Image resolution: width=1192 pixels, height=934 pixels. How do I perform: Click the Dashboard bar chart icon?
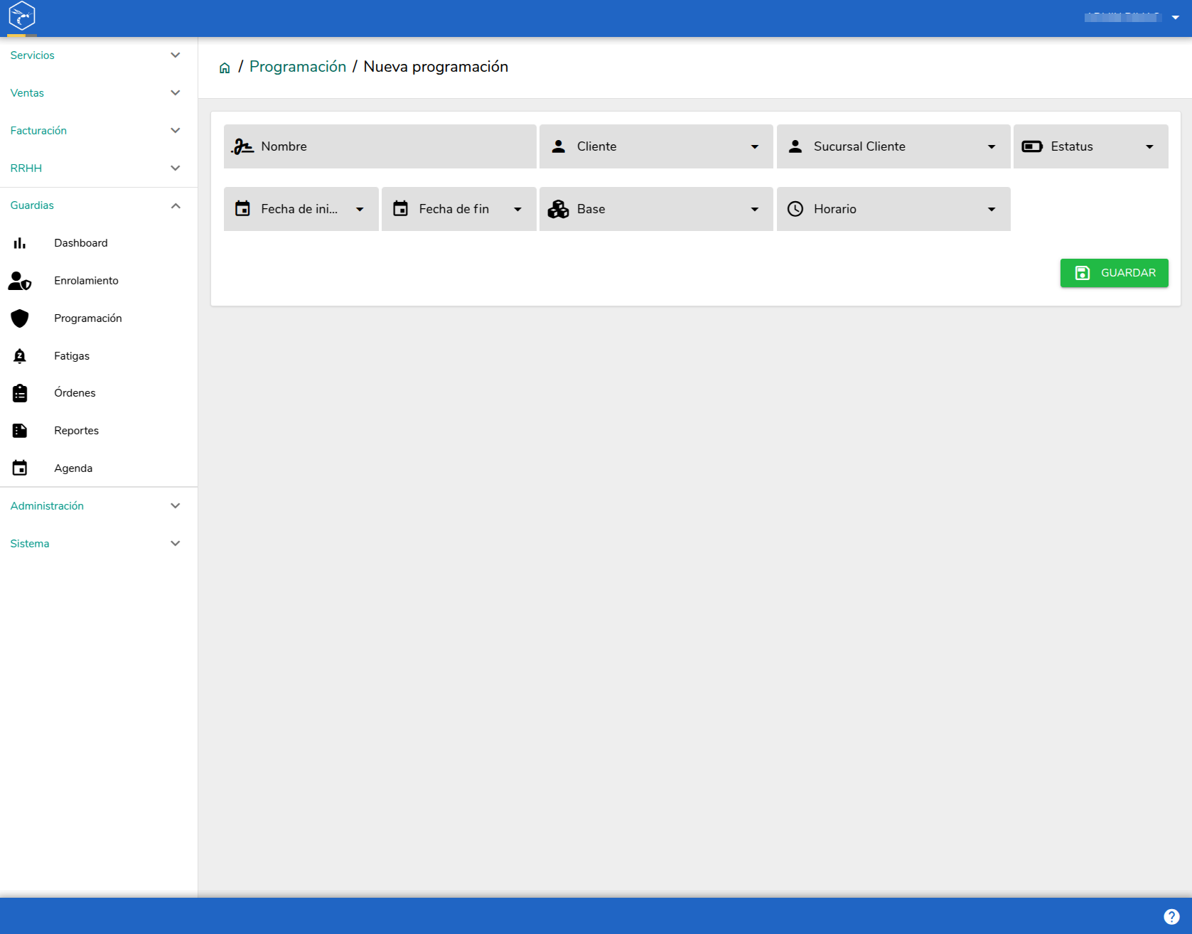(x=20, y=243)
